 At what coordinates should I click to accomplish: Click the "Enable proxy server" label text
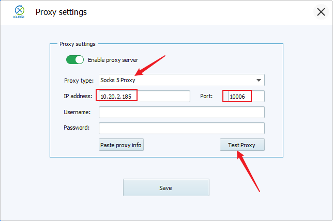(113, 60)
